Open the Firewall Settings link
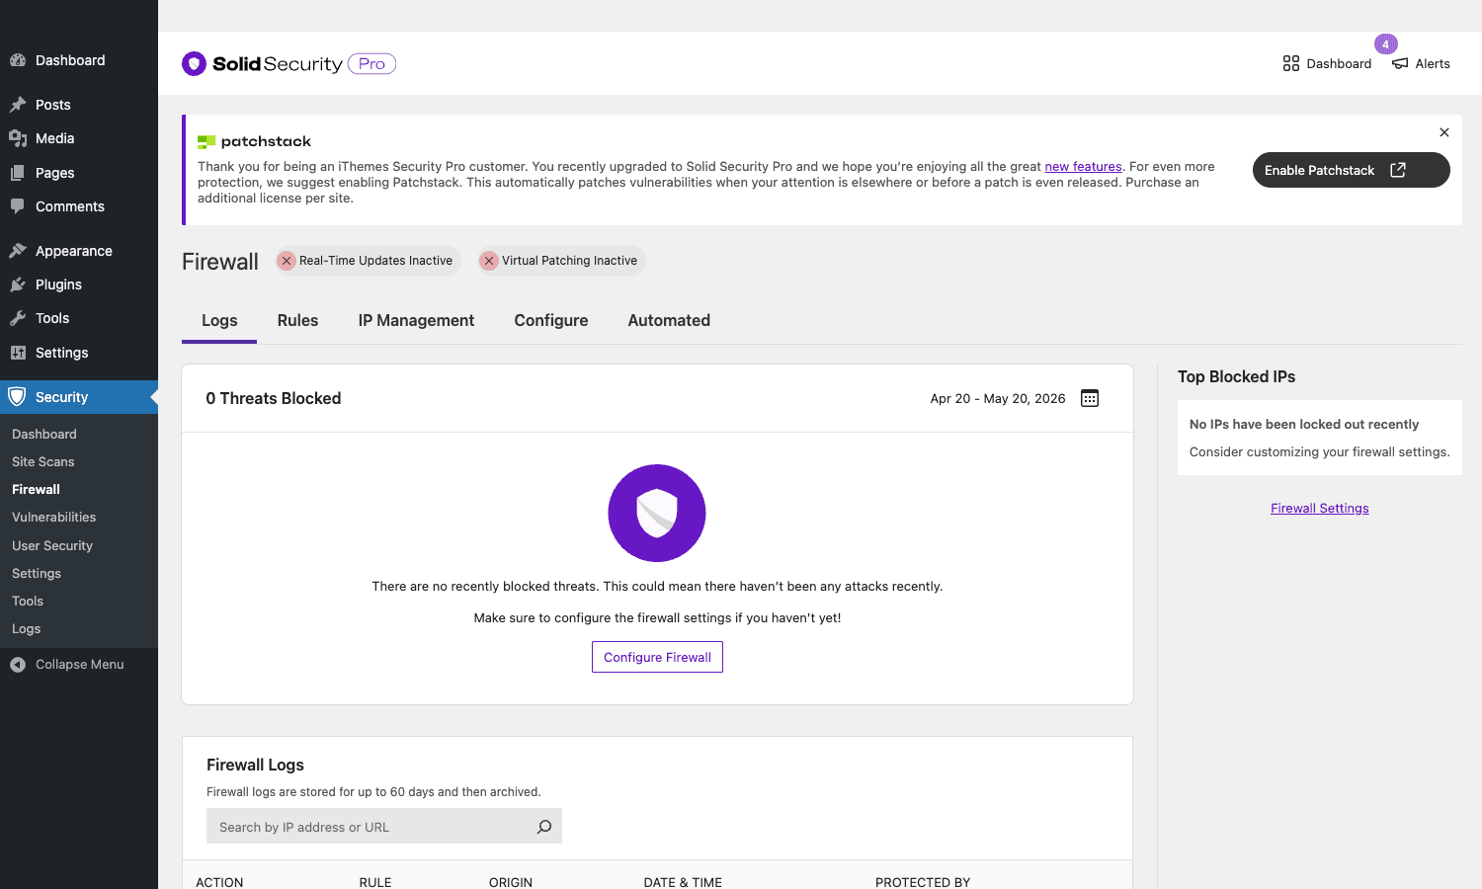The width and height of the screenshot is (1482, 889). pyautogui.click(x=1319, y=509)
